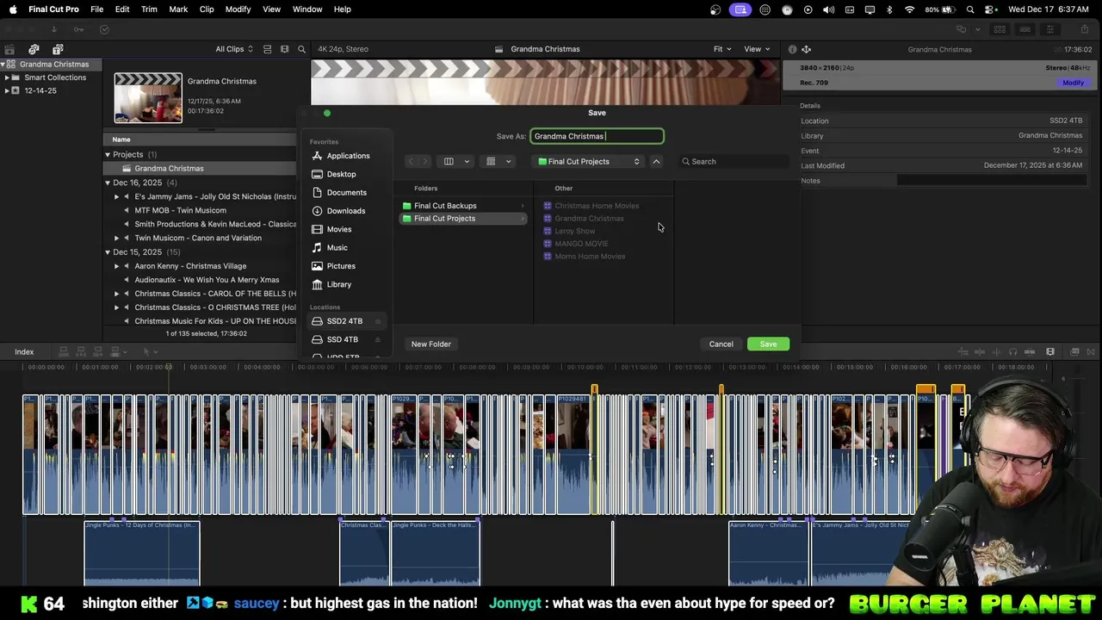
Task: Open the Titles and Generators sidebar icon
Action: point(58,49)
